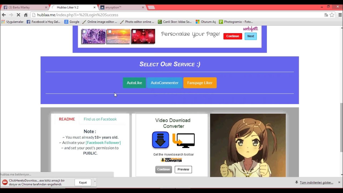Open Google bookmark
This screenshot has width=343, height=193.
click(x=72, y=22)
